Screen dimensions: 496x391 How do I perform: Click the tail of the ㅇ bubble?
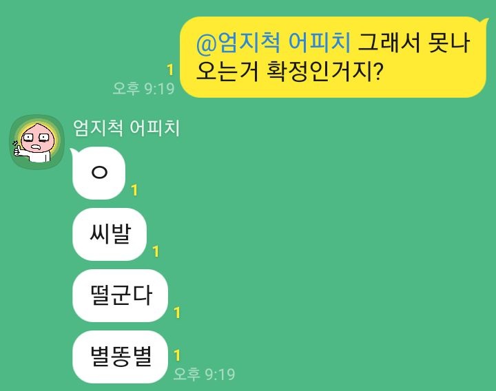pyautogui.click(x=74, y=152)
